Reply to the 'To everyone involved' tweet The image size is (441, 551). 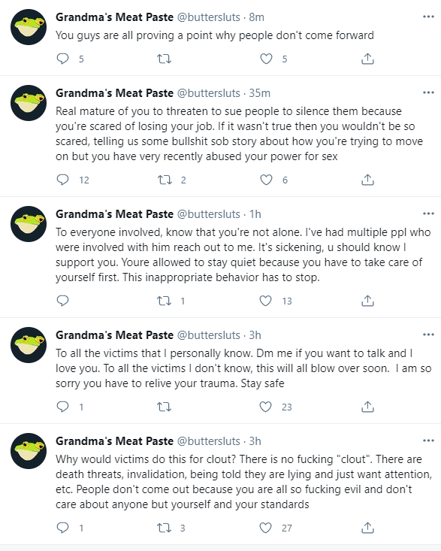coord(63,301)
